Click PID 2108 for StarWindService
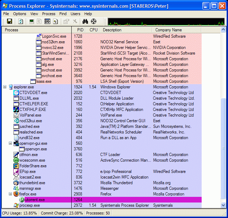Screen dimensions: 228x218 78,53
